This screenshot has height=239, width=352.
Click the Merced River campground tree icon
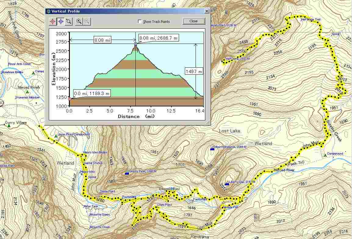[27, 91]
